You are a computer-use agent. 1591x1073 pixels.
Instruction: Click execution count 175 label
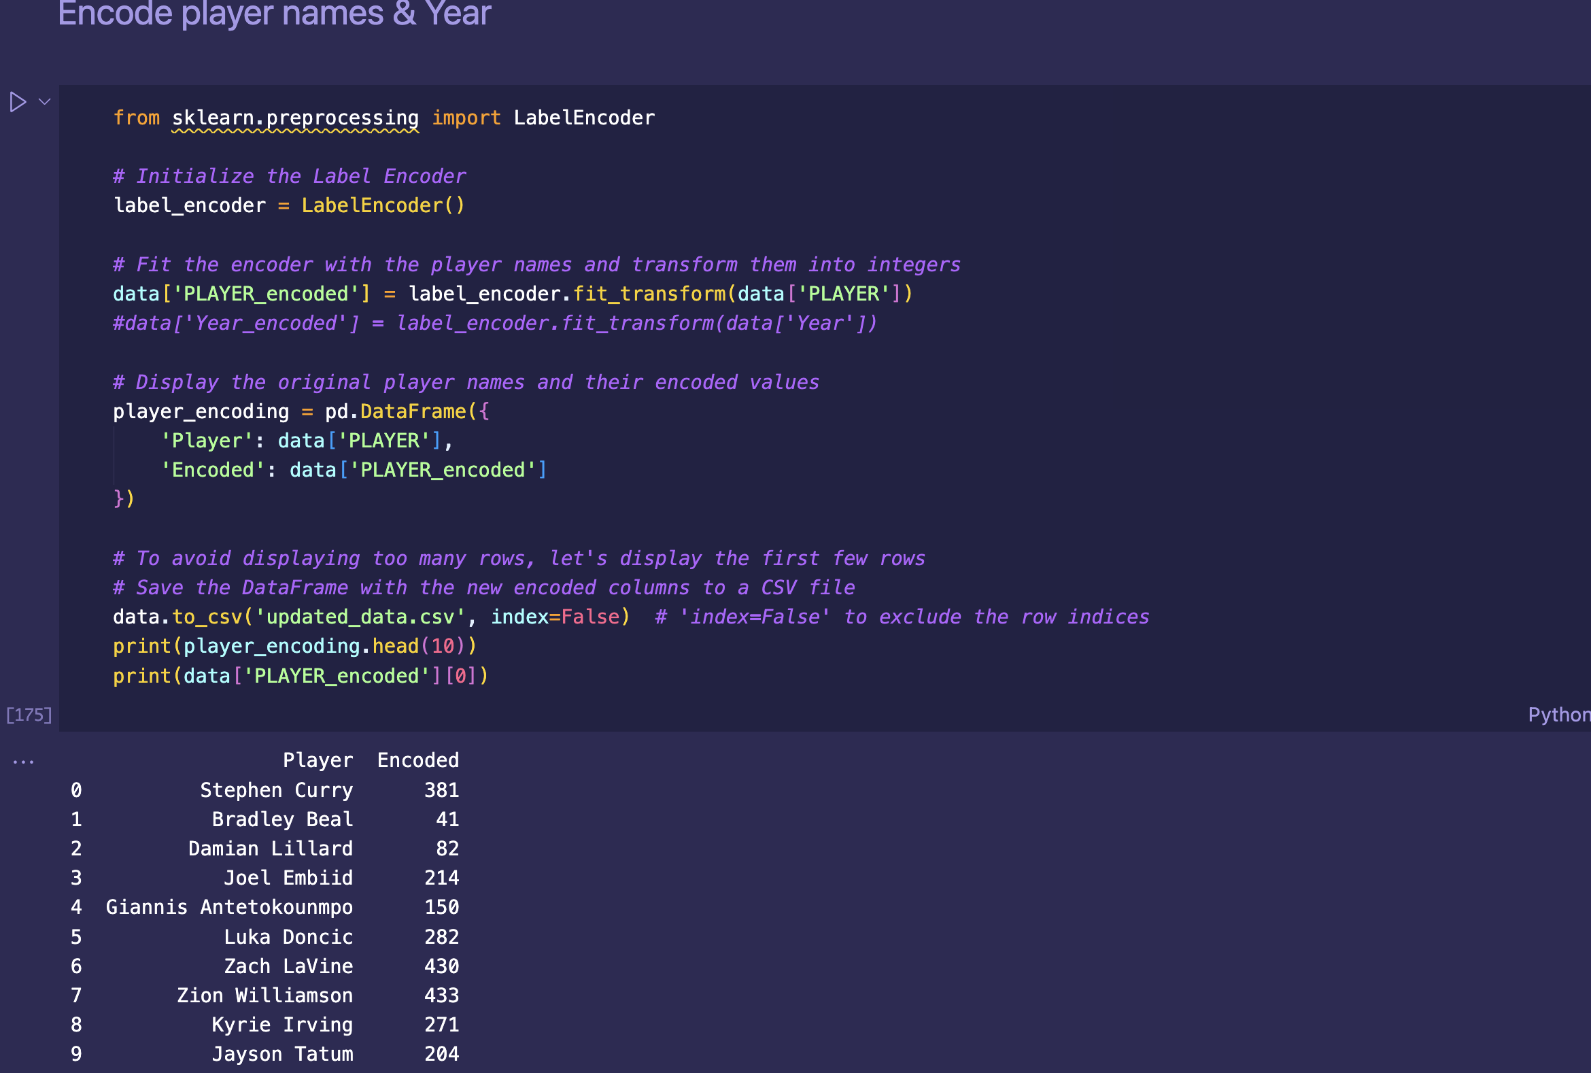click(x=29, y=715)
